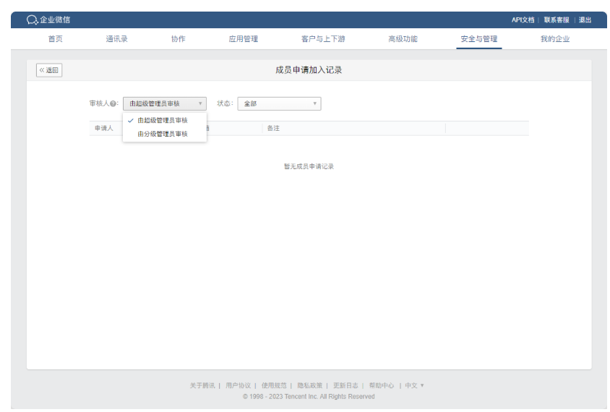Click the help icon beside 审核人

[x=113, y=104]
